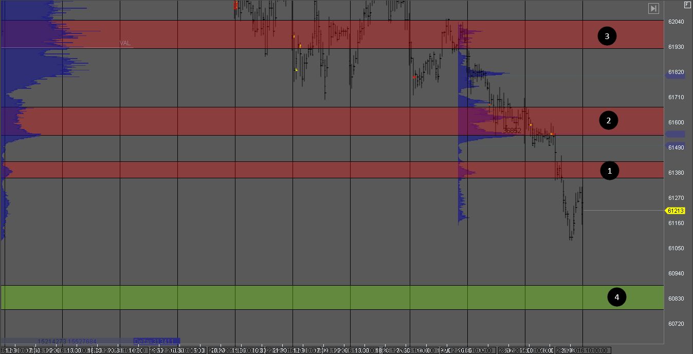Click the yellow 61213 current price tag
693x354 pixels.
(x=676, y=211)
